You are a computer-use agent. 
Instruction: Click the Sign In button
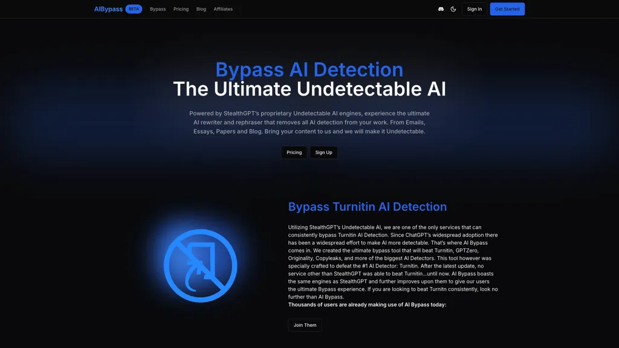pos(474,9)
